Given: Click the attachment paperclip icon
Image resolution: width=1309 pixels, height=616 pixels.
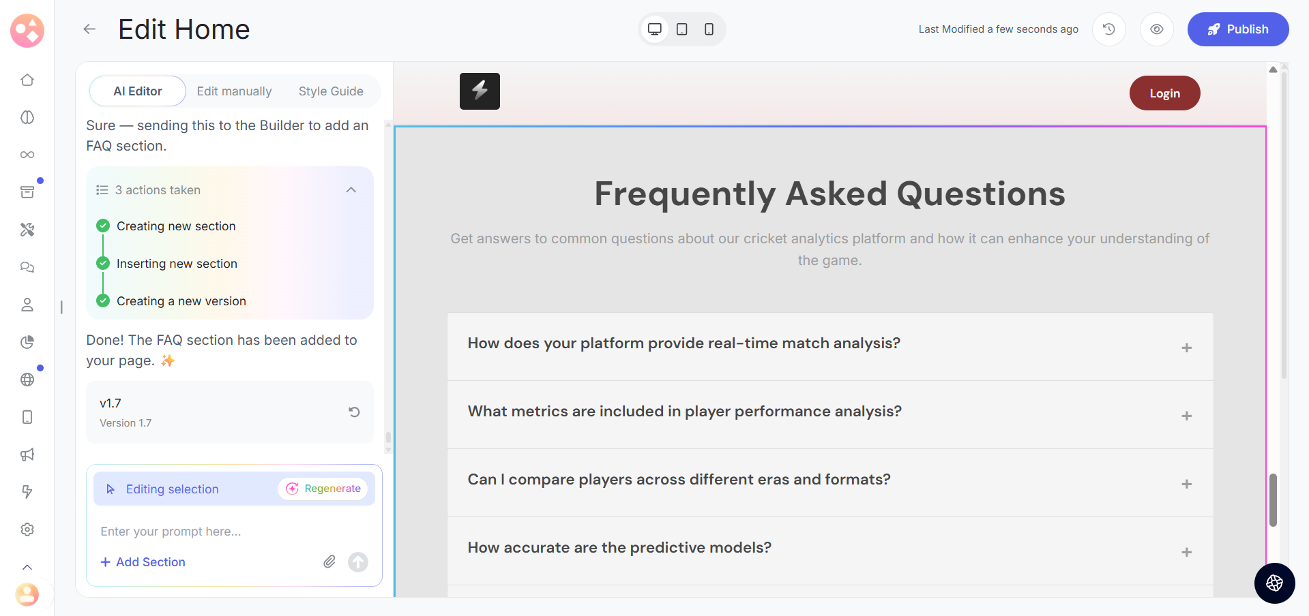Looking at the screenshot, I should [329, 561].
